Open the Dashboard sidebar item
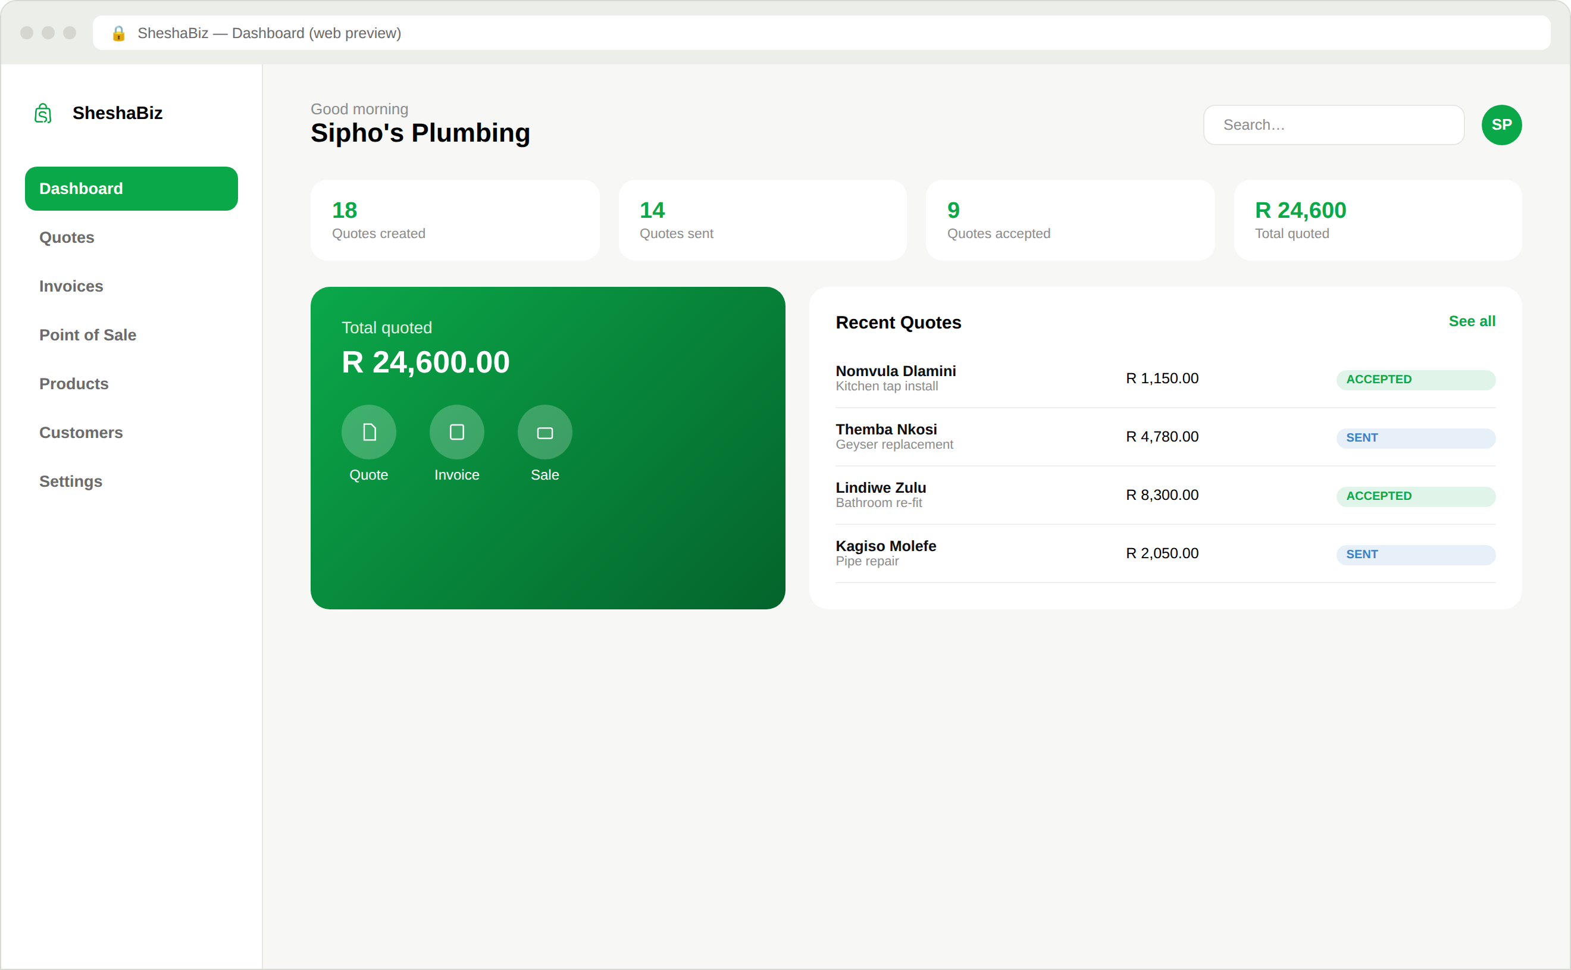 [x=132, y=189]
